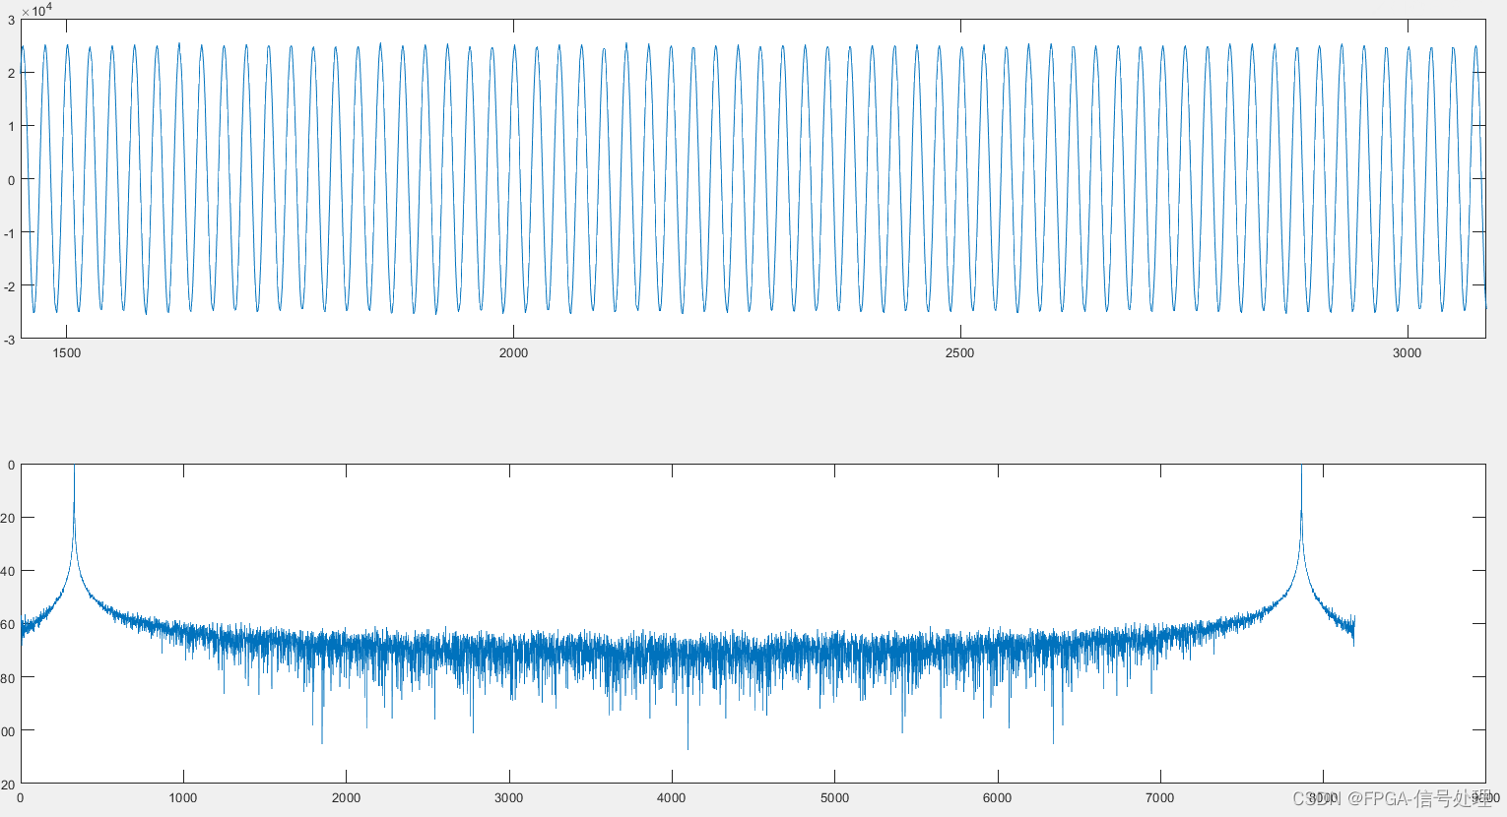The width and height of the screenshot is (1507, 817).
Task: Click the 80 y-axis tick of spectrum plot
Action: pos(9,677)
